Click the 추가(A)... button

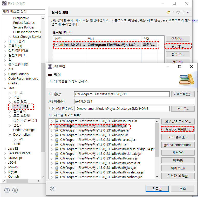178,39
